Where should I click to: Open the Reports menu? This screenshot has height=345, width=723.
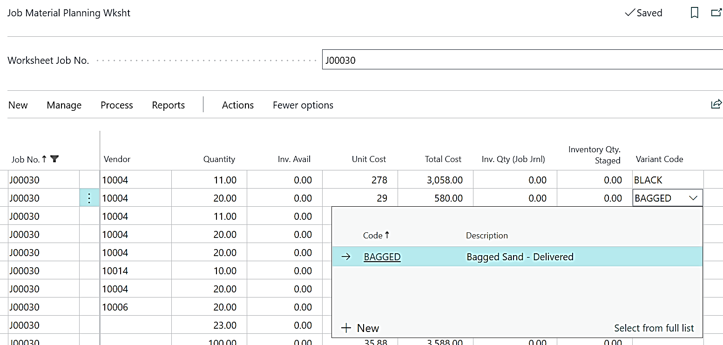(x=168, y=105)
